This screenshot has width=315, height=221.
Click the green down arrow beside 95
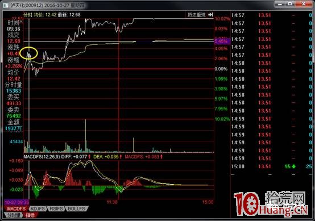click(293, 166)
